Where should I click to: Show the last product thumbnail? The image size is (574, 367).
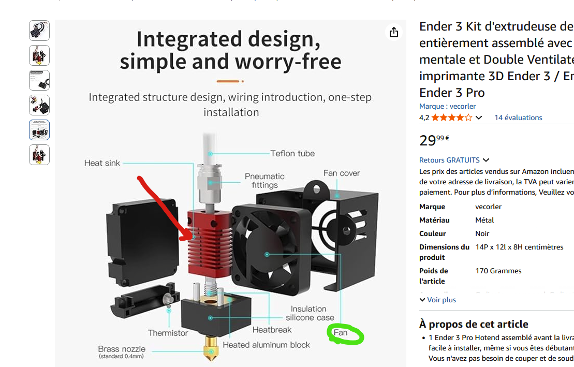pyautogui.click(x=39, y=155)
